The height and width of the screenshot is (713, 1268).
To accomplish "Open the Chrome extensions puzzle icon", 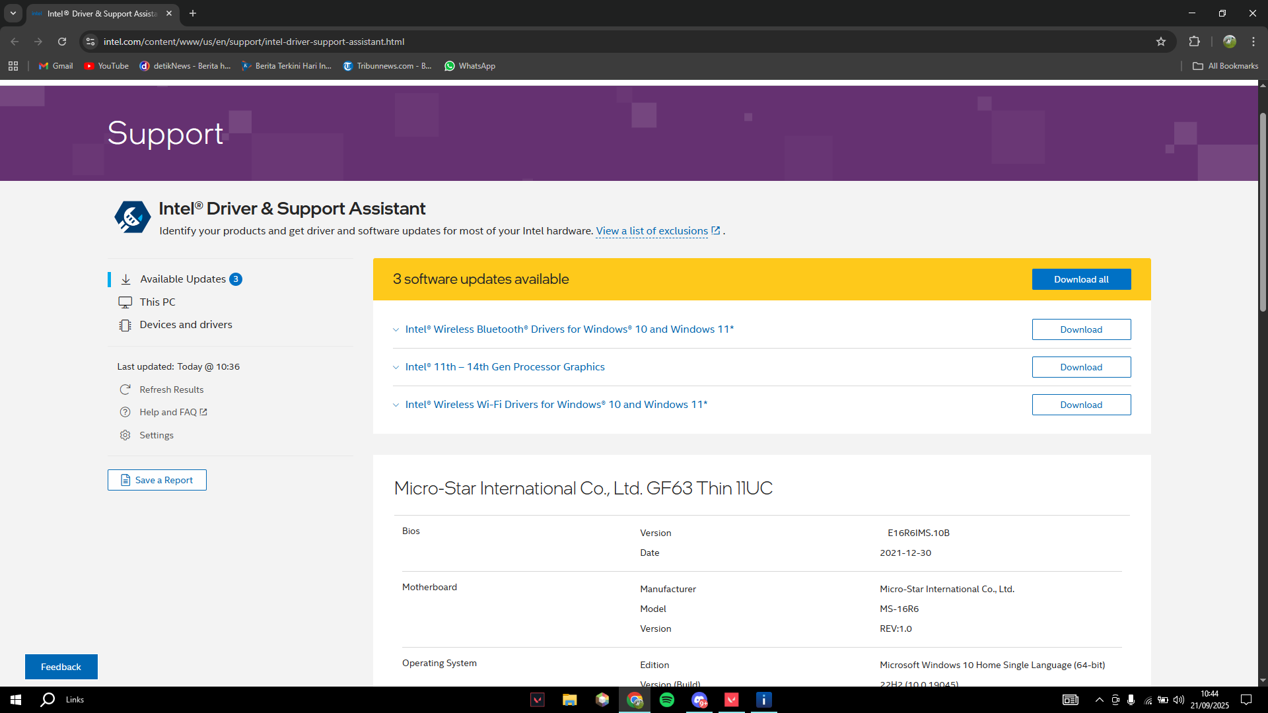I will coord(1194,42).
